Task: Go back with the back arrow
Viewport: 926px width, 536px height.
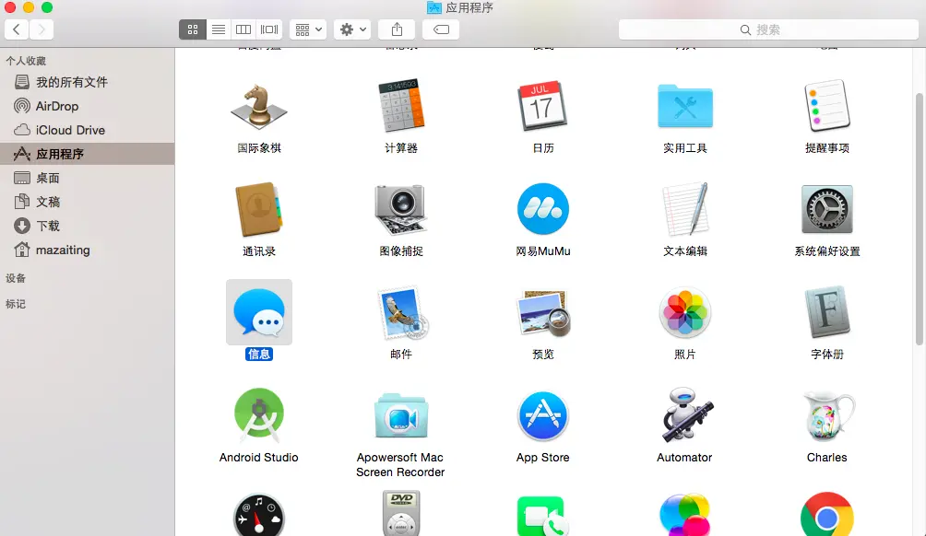Action: pos(17,29)
